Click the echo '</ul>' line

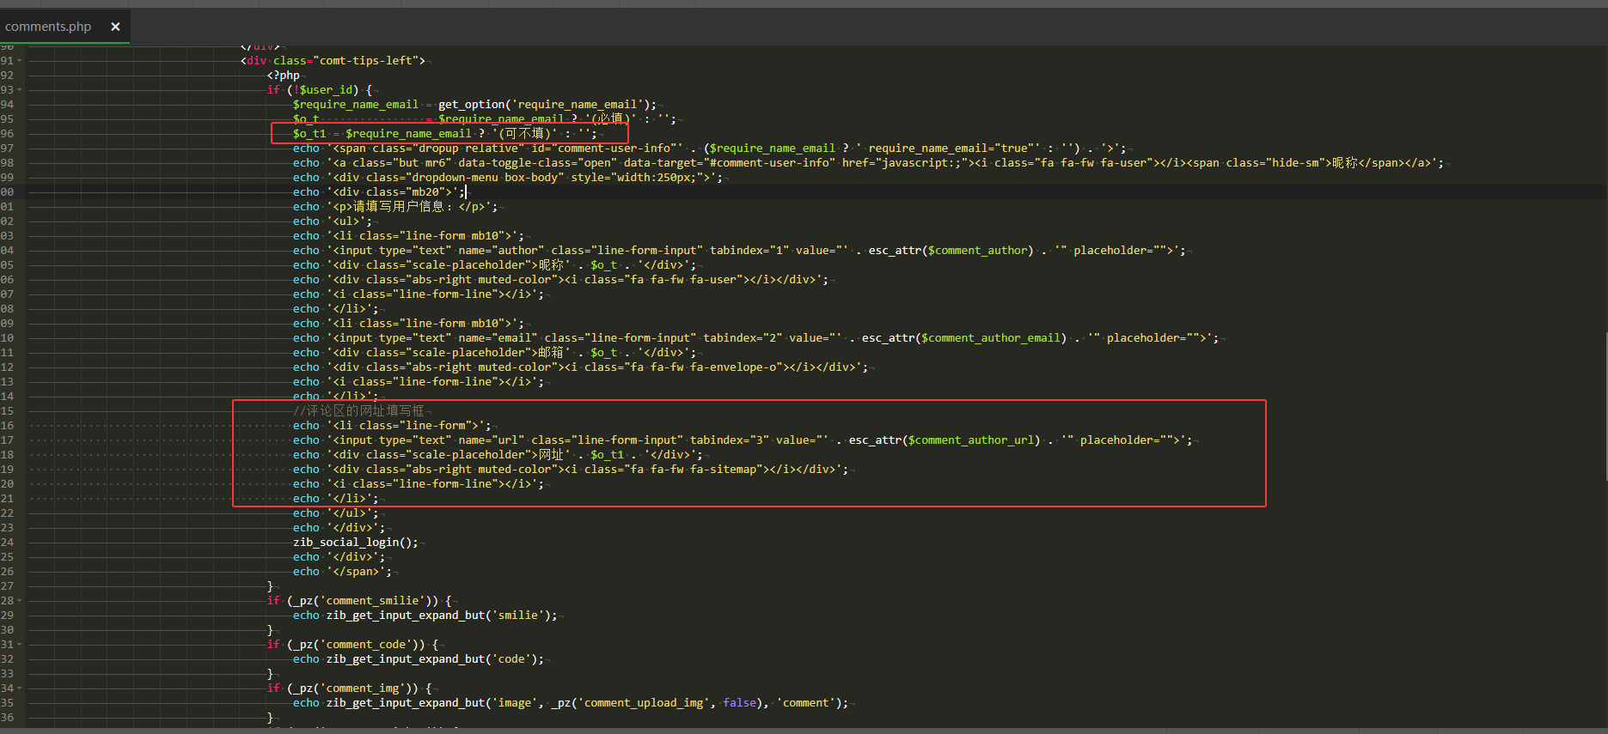point(335,513)
